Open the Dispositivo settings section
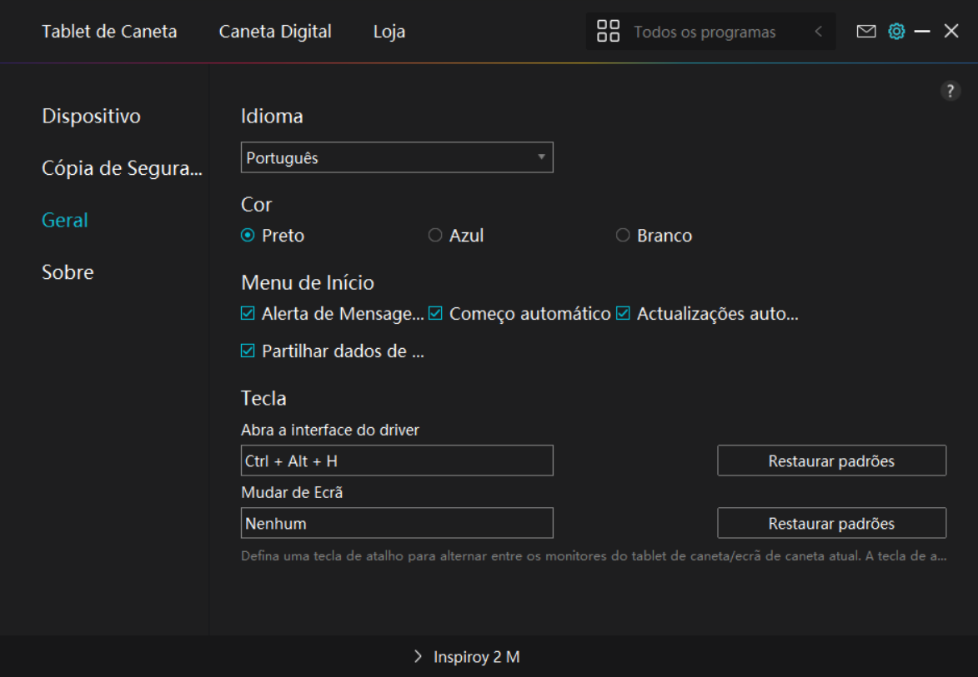The width and height of the screenshot is (978, 677). click(x=91, y=116)
